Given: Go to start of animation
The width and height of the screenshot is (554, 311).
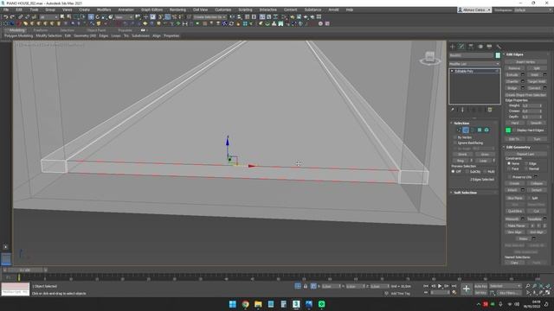Looking at the screenshot, I should [426, 286].
